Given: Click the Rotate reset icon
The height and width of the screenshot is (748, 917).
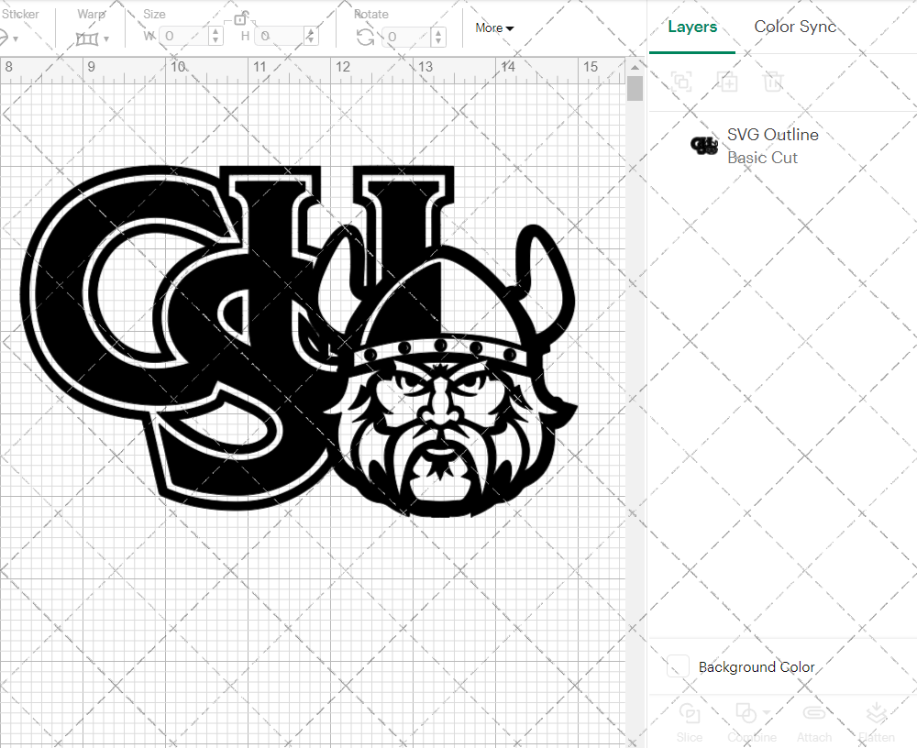Looking at the screenshot, I should (x=365, y=35).
